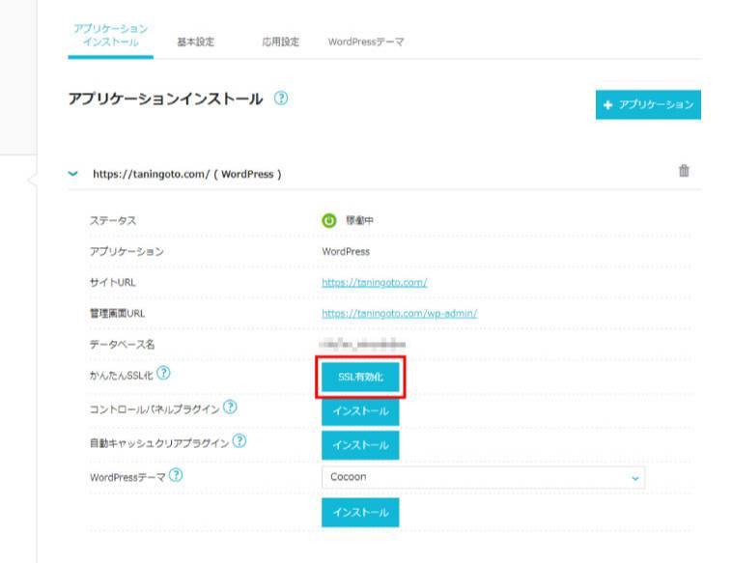Click the help icon beside アプリケーションインストール heading
Viewport: 732px width, 563px height.
[x=281, y=99]
